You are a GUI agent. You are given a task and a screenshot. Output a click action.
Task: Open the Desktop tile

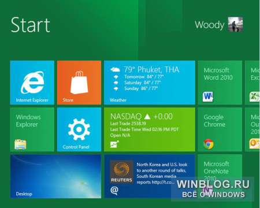(x=55, y=176)
